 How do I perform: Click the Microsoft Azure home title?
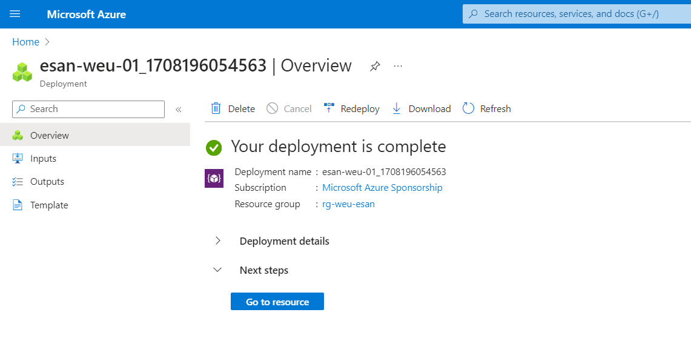(87, 14)
